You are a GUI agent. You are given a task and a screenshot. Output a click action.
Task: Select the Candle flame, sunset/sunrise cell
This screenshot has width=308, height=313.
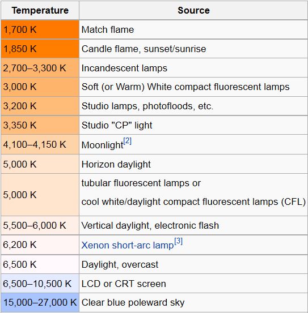tap(193, 49)
